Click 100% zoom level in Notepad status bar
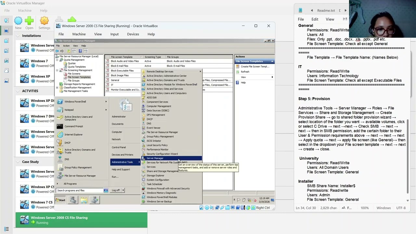 [365, 208]
